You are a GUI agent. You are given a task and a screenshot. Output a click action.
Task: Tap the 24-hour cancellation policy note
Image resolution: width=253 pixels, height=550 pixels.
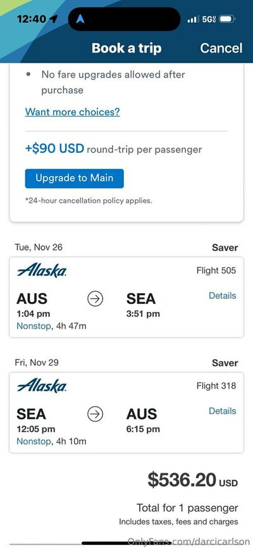89,201
